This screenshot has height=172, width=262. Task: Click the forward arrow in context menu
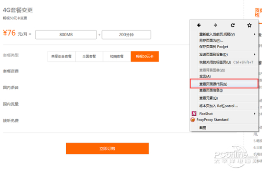(x=215, y=25)
